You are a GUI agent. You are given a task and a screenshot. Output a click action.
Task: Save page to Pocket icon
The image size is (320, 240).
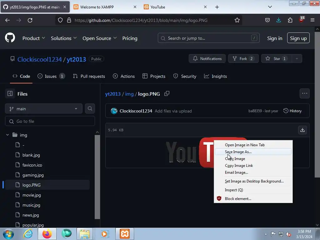point(267,20)
